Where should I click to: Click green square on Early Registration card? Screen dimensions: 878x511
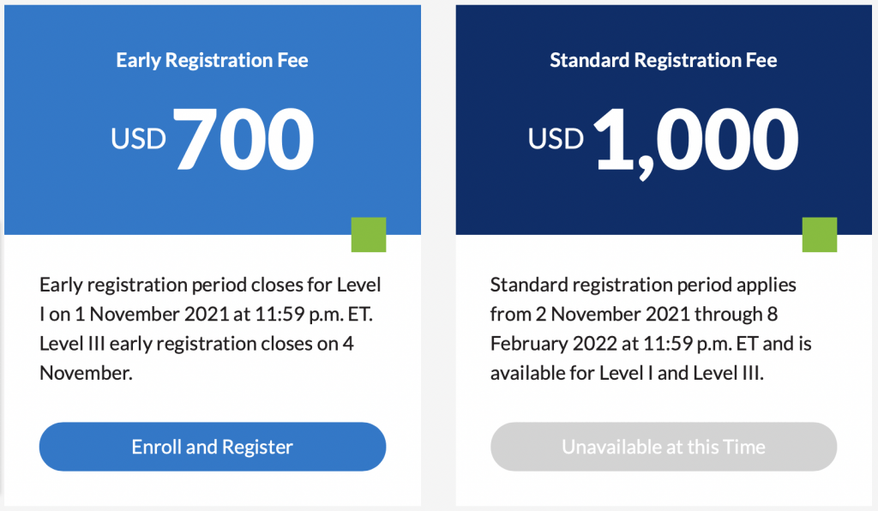tap(369, 234)
